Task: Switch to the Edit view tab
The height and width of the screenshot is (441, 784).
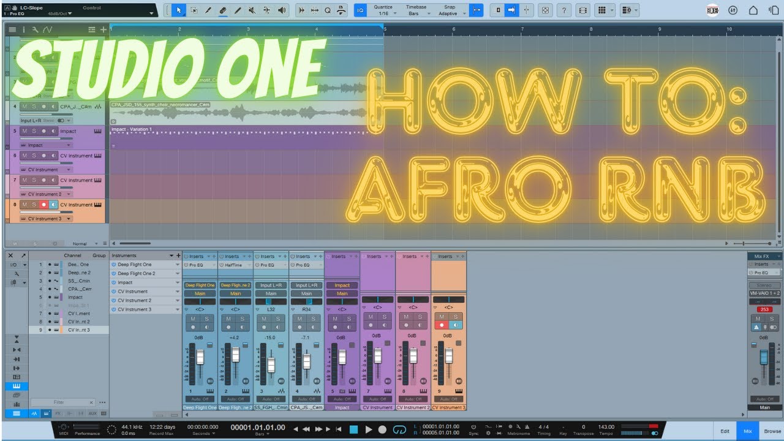Action: [x=725, y=431]
